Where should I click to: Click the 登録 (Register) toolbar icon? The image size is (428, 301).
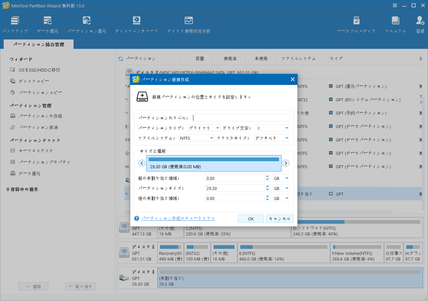coord(420,23)
